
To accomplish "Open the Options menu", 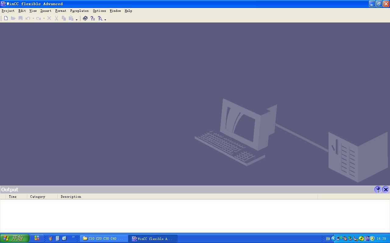I will coord(99,11).
